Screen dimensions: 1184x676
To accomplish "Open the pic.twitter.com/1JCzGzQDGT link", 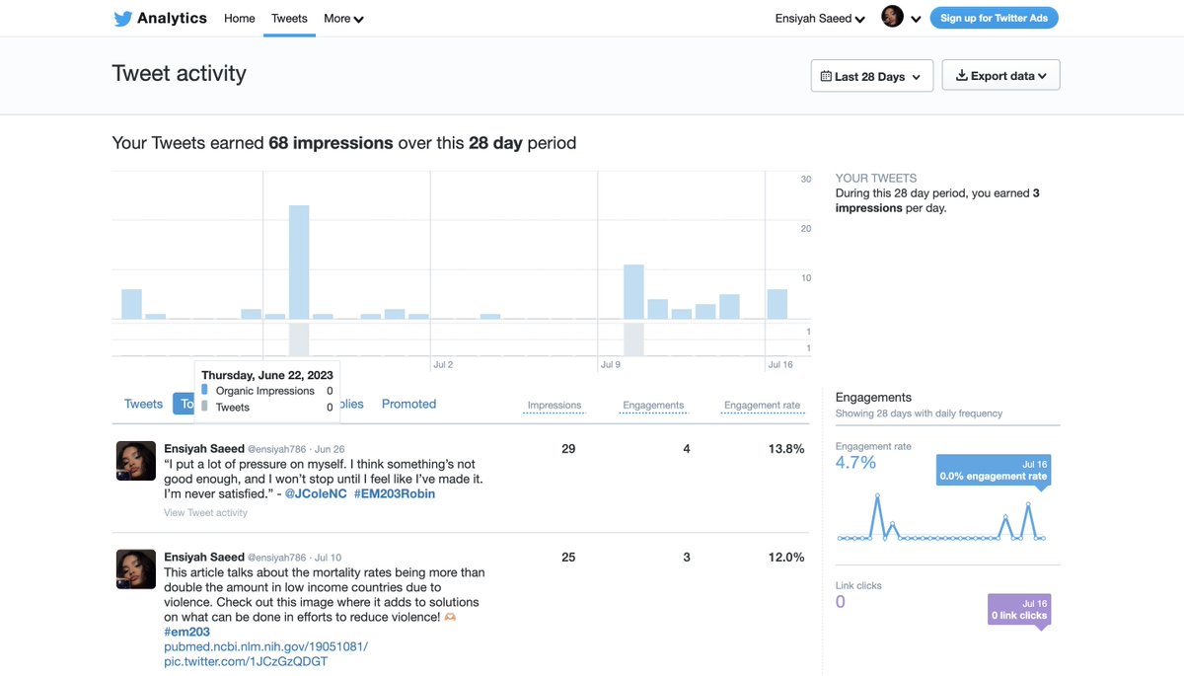I will tap(246, 661).
